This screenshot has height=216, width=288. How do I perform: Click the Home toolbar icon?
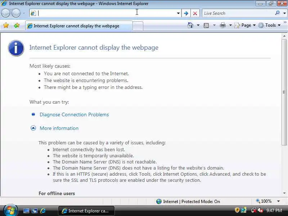click(x=190, y=25)
